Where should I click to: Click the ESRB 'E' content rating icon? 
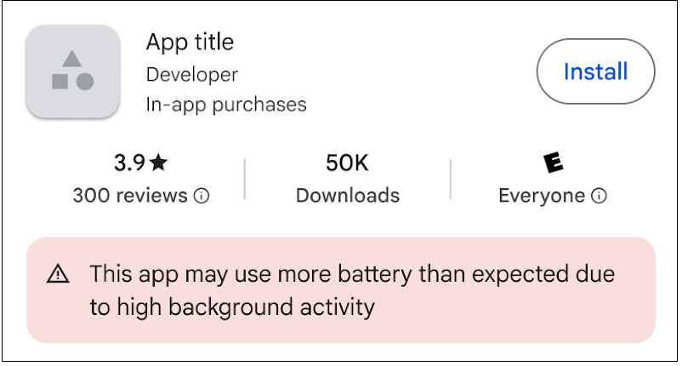point(553,162)
